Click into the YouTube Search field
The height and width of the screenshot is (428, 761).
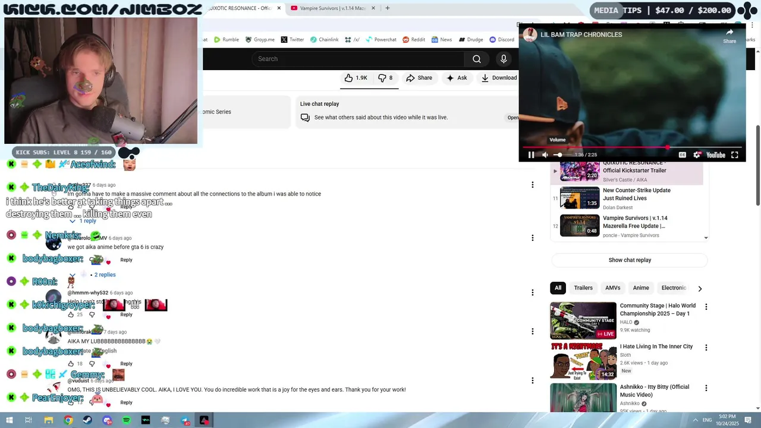tap(358, 59)
